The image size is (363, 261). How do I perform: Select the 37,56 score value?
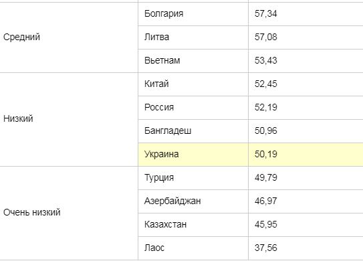(266, 248)
